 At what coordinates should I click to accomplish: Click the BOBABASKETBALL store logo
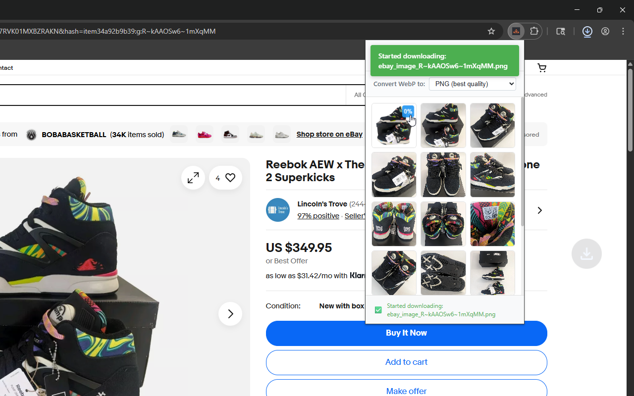(31, 135)
